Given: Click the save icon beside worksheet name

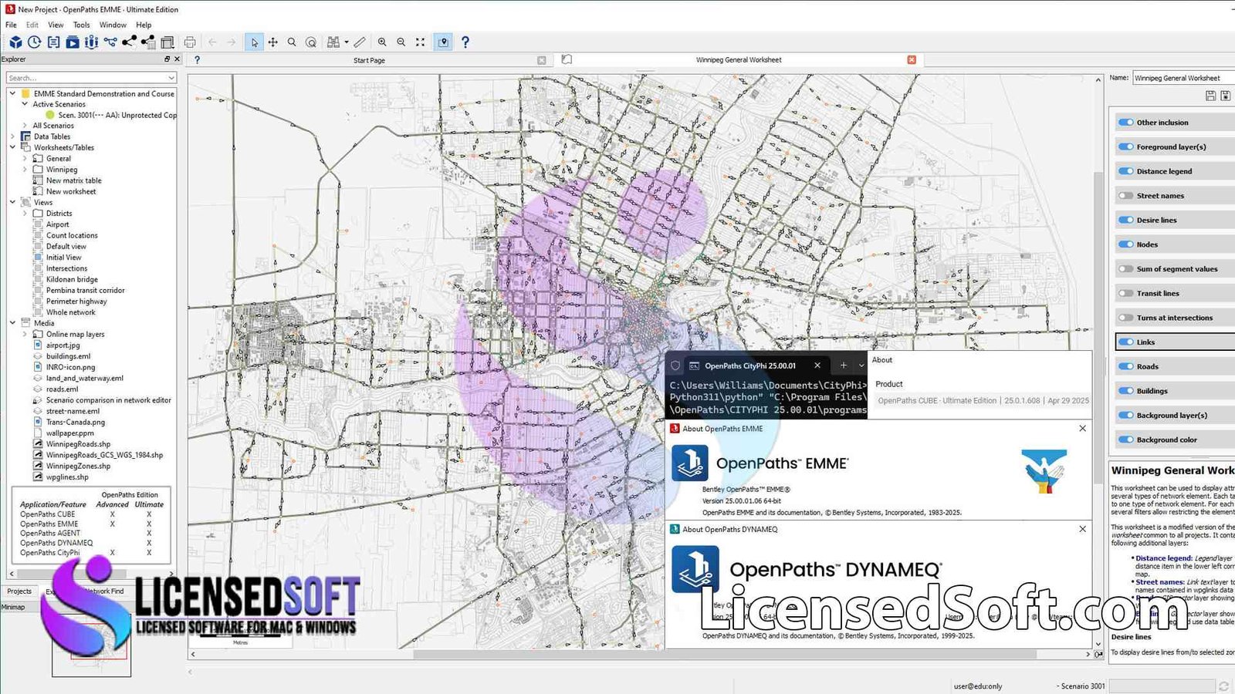Looking at the screenshot, I should pos(1210,96).
